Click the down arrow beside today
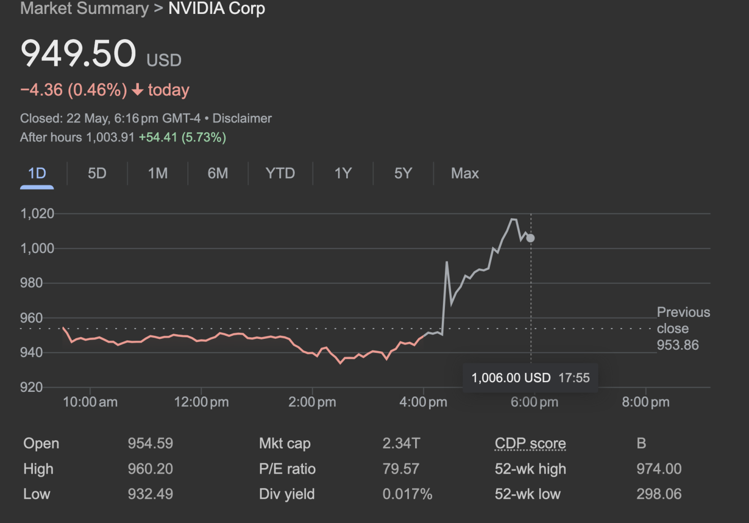 (x=137, y=90)
